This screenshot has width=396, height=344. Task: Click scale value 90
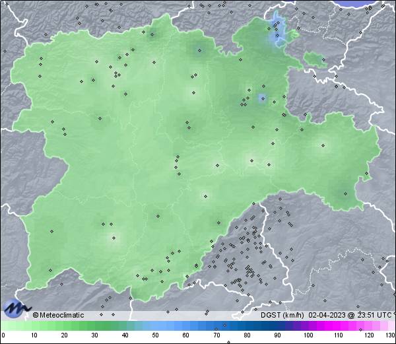click(277, 335)
